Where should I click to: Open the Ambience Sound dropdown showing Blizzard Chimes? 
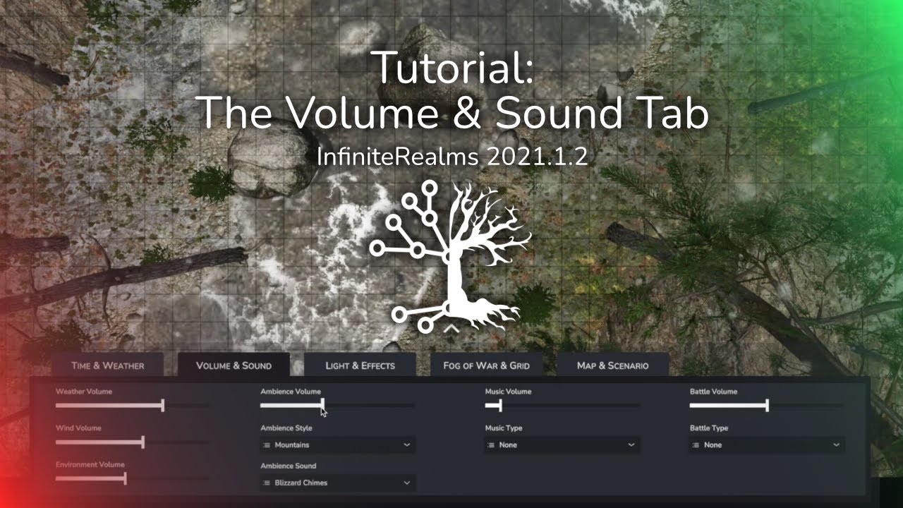coord(337,483)
